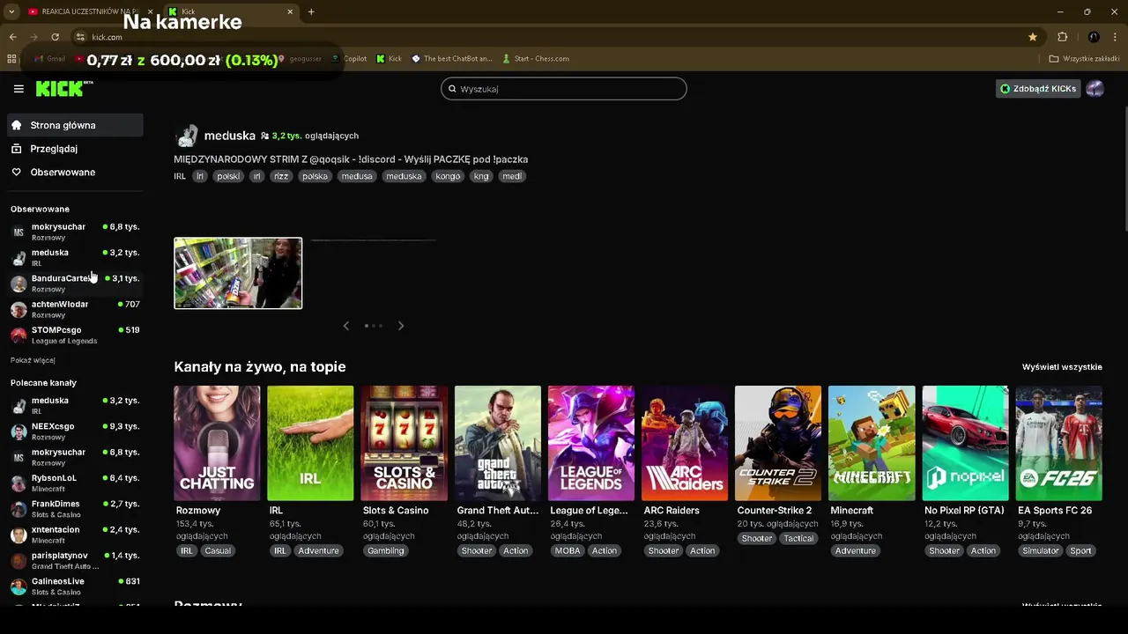1128x634 pixels.
Task: Open Counter-Strike 2 category card
Action: point(778,443)
